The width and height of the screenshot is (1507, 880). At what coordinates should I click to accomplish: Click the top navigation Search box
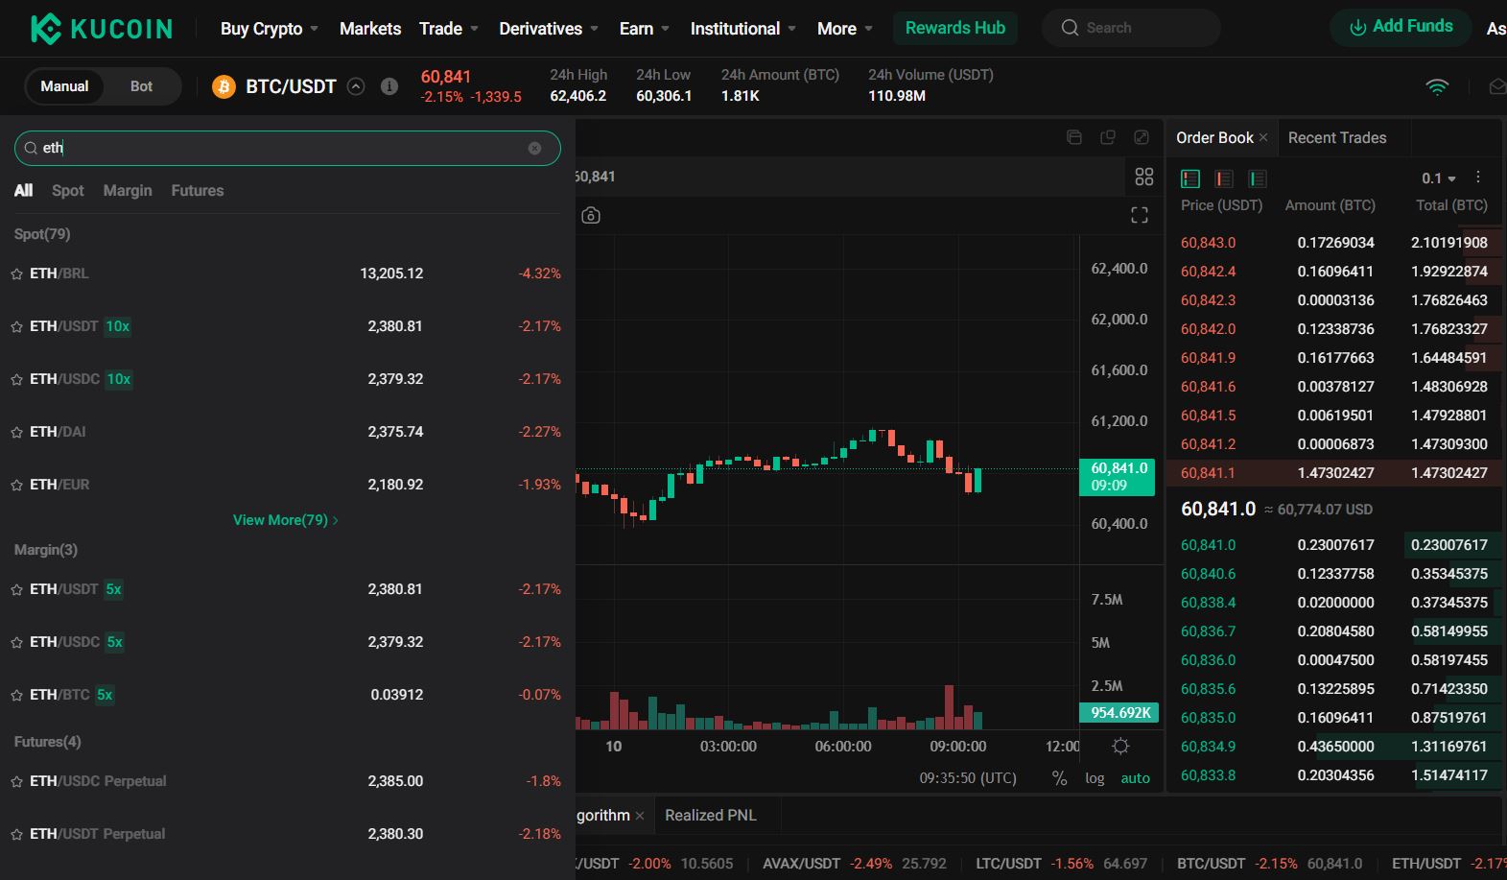(1131, 28)
